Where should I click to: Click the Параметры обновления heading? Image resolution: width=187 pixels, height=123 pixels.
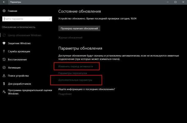[x=80, y=48]
